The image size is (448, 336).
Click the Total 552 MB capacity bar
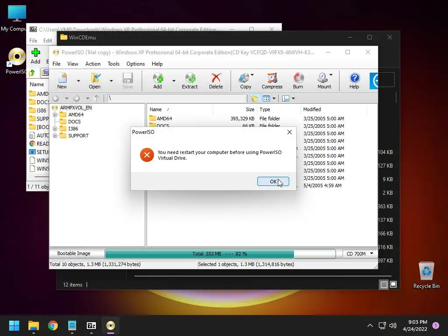[x=220, y=254]
